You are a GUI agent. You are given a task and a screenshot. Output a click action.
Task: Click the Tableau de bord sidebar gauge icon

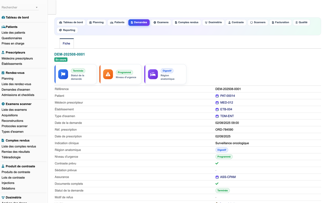tap(3, 17)
